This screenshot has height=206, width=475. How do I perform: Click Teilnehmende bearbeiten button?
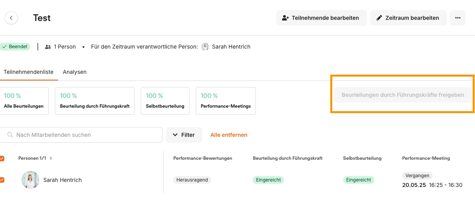[x=321, y=18]
